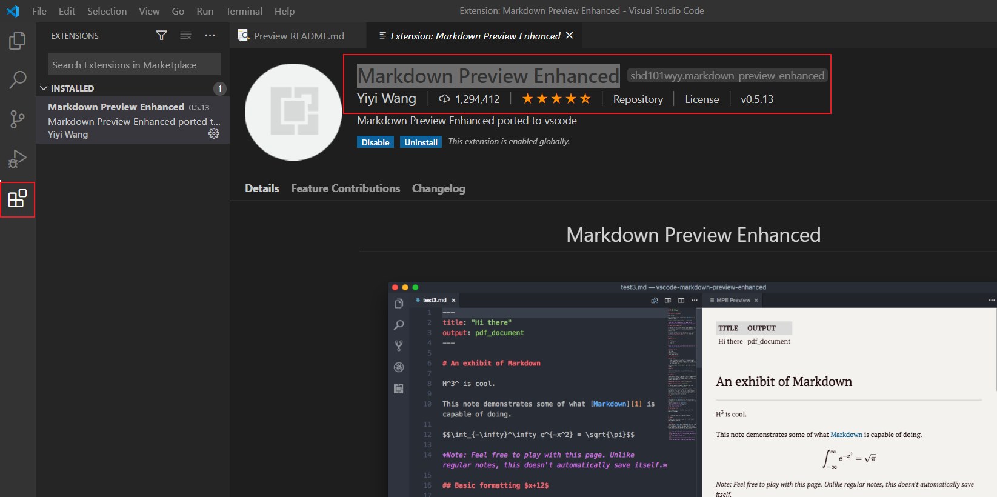997x497 pixels.
Task: Open the View menu
Action: [x=149, y=11]
